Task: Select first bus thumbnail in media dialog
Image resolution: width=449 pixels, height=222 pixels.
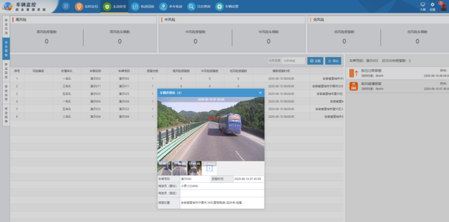Action: [164, 168]
